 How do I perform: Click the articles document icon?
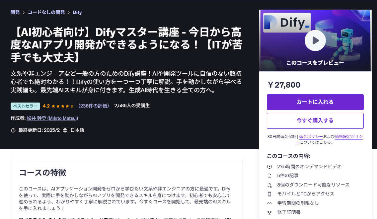[x=269, y=176]
